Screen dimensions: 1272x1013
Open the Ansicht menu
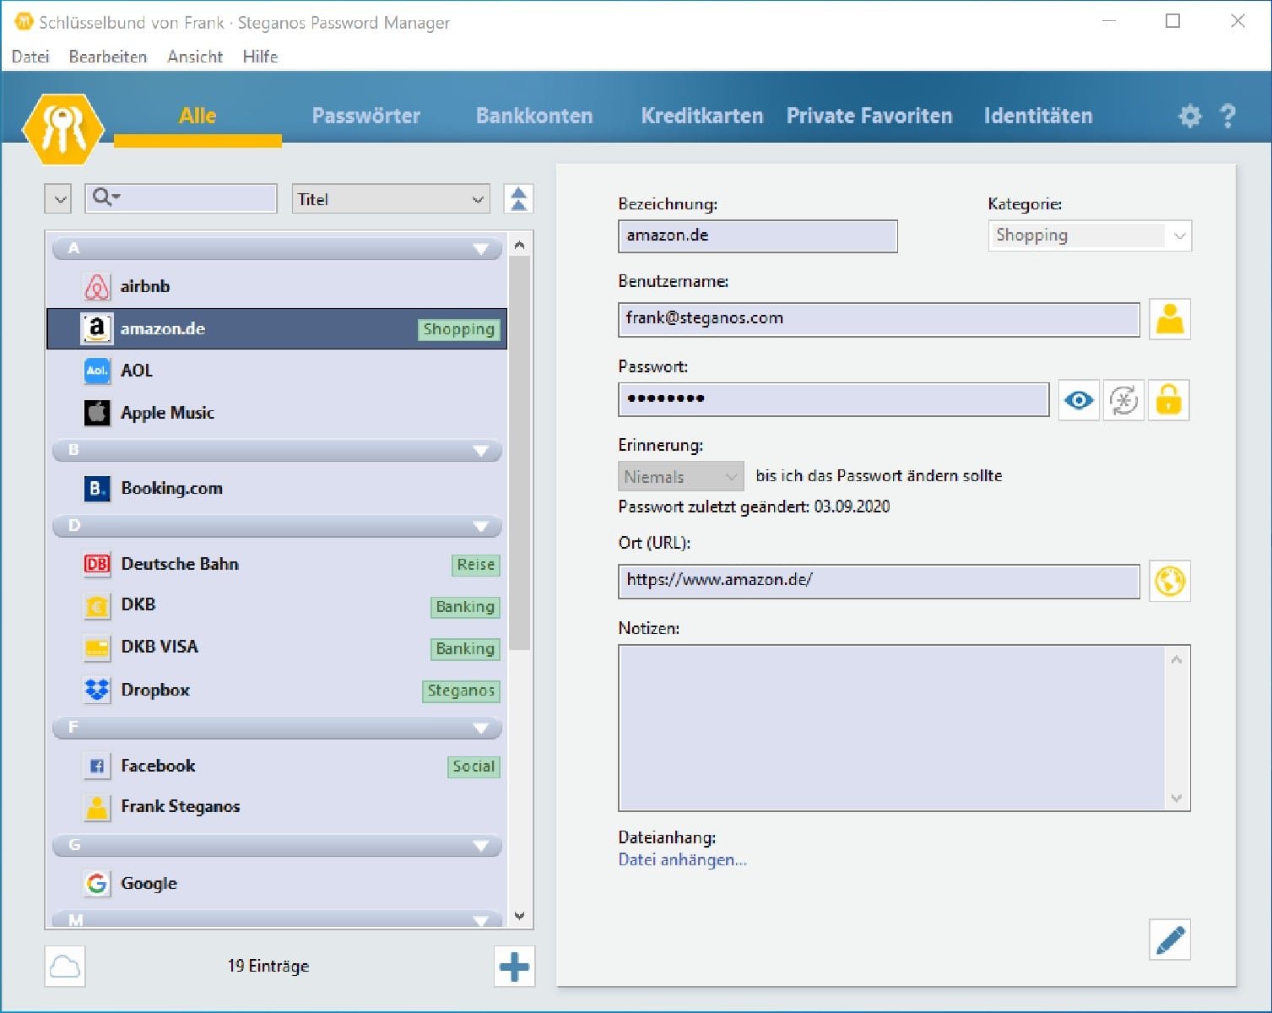coord(194,57)
